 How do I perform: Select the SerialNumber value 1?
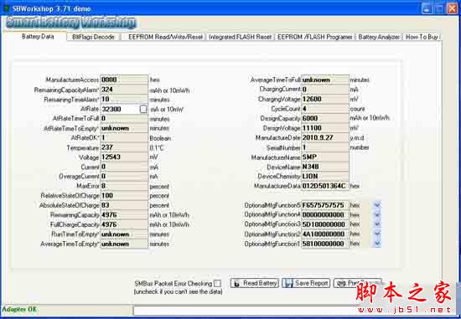click(x=304, y=147)
